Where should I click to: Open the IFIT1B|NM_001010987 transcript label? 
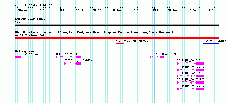pyautogui.click(x=165, y=54)
